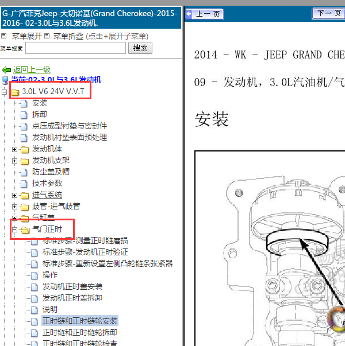Expand the 发动机体 folder node

(14, 149)
